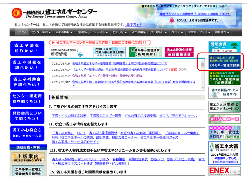Open the 診断プロ(ビル実践) link
This screenshot has width=250, height=182.
pyautogui.click(x=181, y=159)
